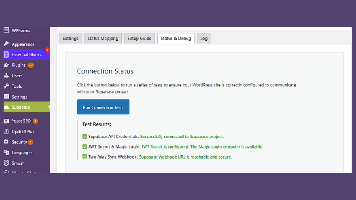356x200 pixels.
Task: Click the Supabase cloud icon
Action: 6,107
